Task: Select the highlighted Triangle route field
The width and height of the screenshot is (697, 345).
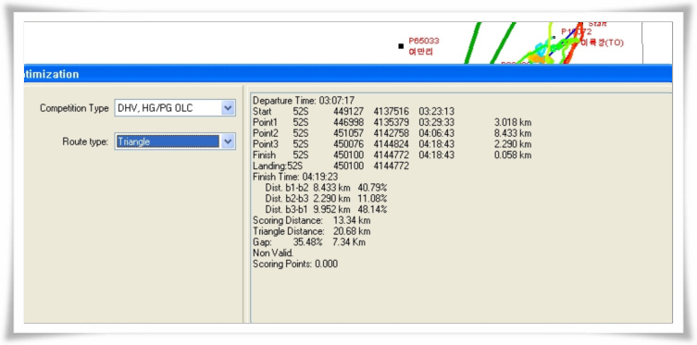Action: 168,142
